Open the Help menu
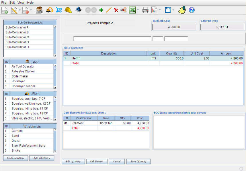 [30, 3]
